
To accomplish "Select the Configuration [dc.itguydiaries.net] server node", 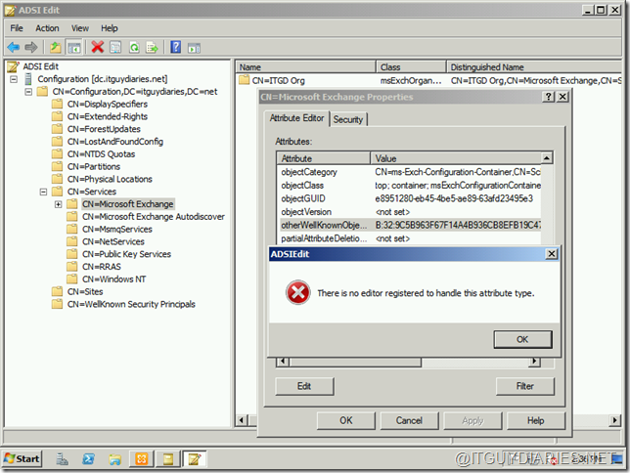I will point(103,79).
